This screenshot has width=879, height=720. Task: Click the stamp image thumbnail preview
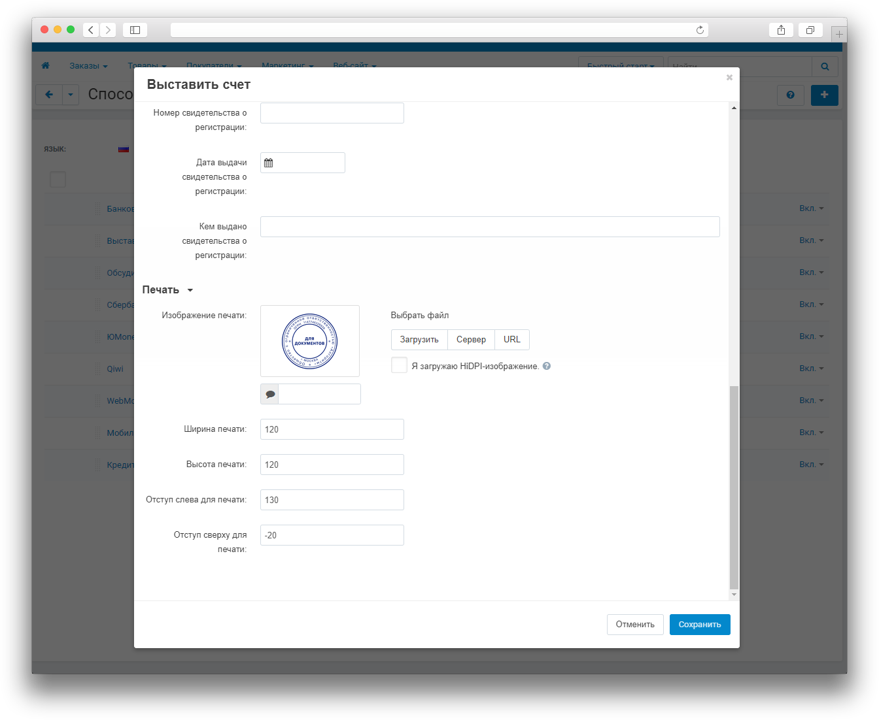(x=310, y=341)
